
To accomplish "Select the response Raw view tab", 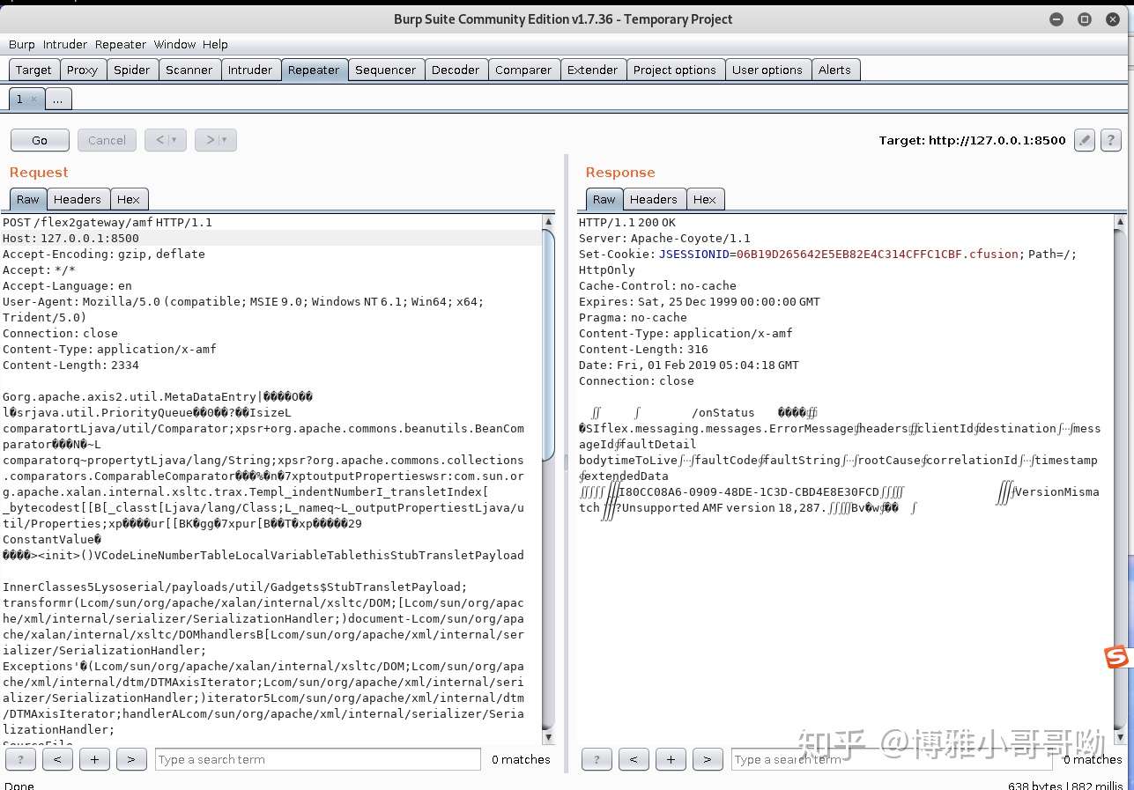I will (604, 199).
